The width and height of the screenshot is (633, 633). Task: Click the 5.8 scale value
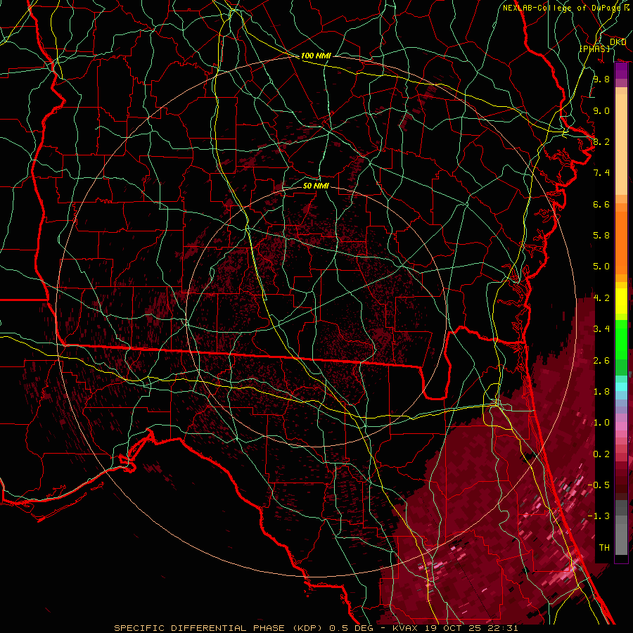[601, 236]
